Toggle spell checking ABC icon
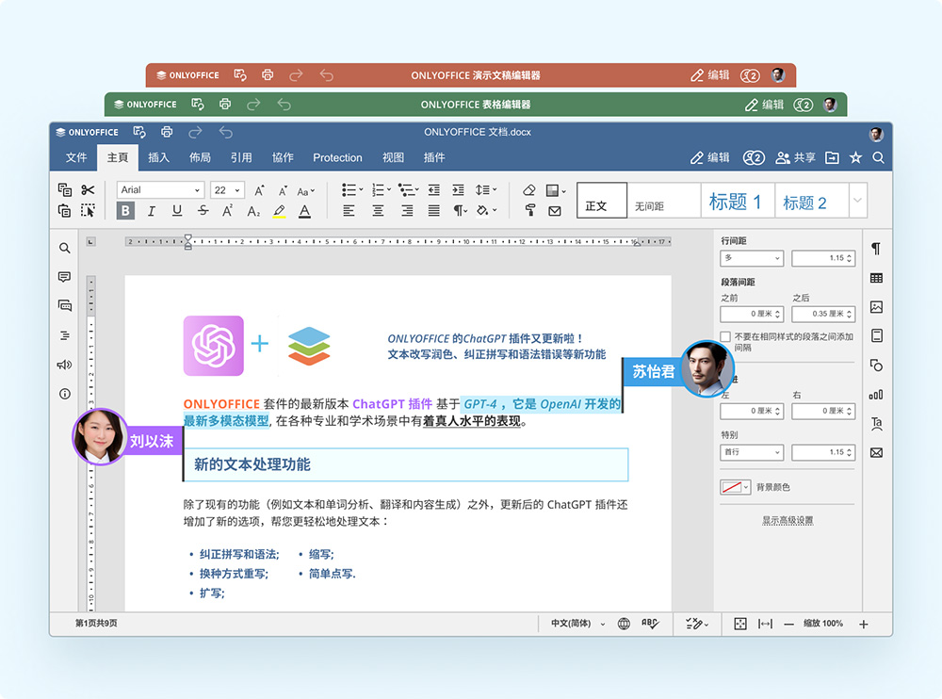942x699 pixels. [x=649, y=624]
